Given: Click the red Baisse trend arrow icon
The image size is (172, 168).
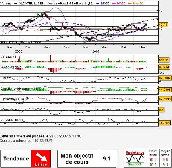Looking at the screenshot, I should tap(41, 159).
